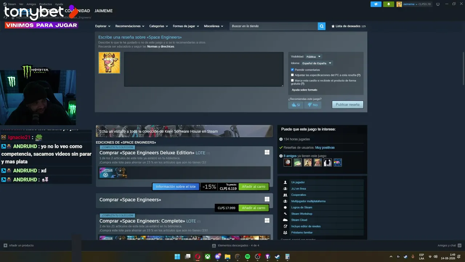The height and width of the screenshot is (262, 465).
Task: Click the Steam Cloud cloud icon
Action: 285,220
